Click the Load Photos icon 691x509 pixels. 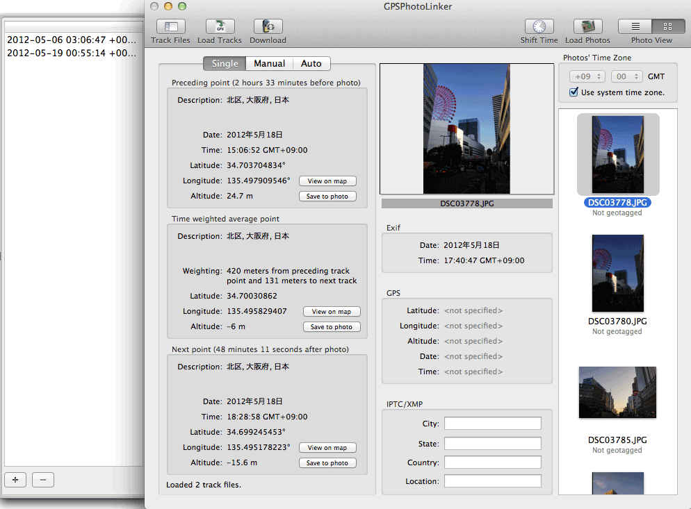[x=587, y=27]
